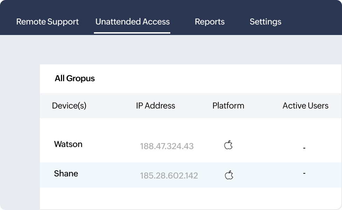Open the Unattended Access tab
The height and width of the screenshot is (210, 342).
coord(132,22)
